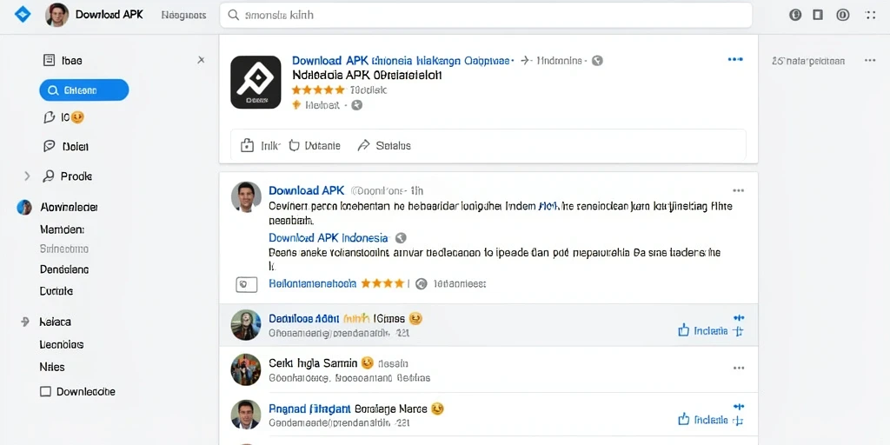
Task: Click the globe icon beside Melbat
Action: coord(356,105)
